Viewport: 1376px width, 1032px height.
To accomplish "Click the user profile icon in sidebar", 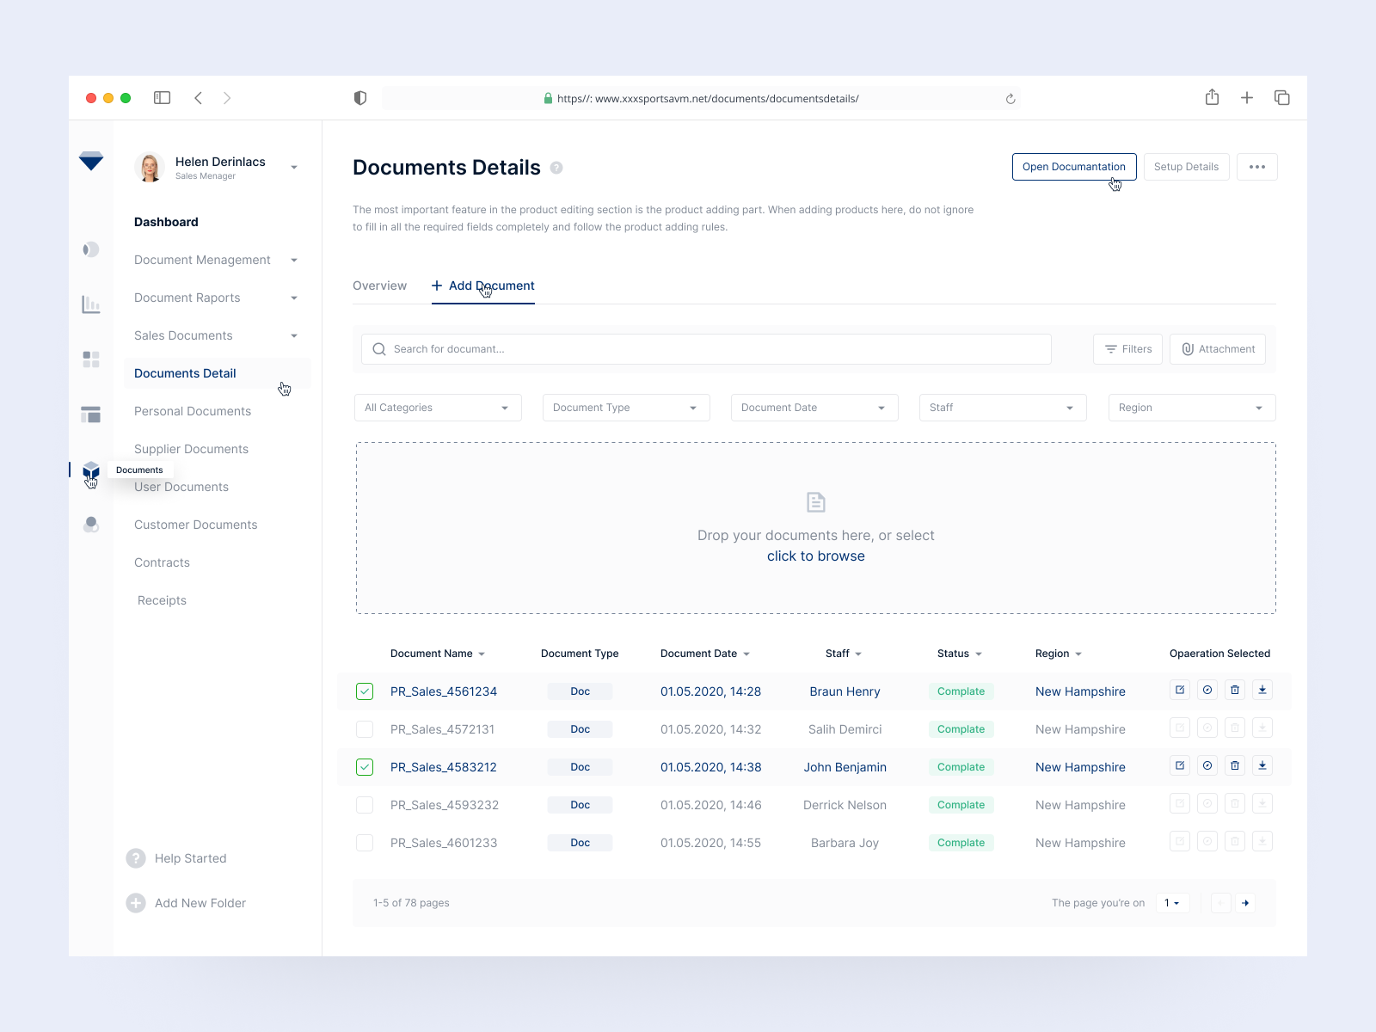I will point(91,525).
